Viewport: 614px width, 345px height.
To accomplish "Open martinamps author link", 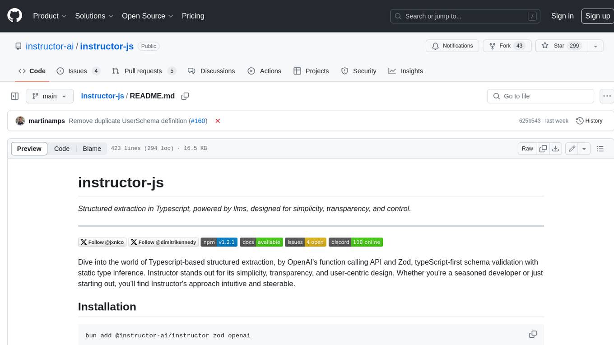I will point(47,121).
